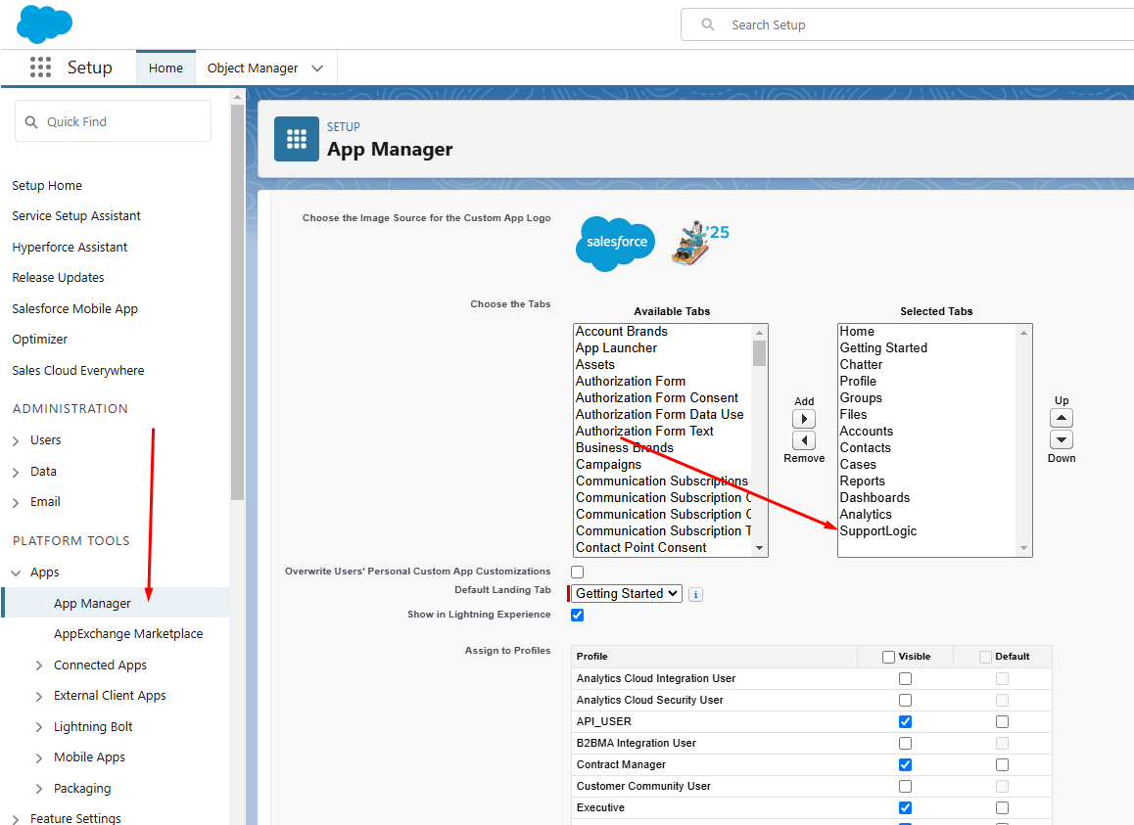Viewport: 1134px width, 825px height.
Task: Select Dashboards in Selected Tabs
Action: click(874, 498)
